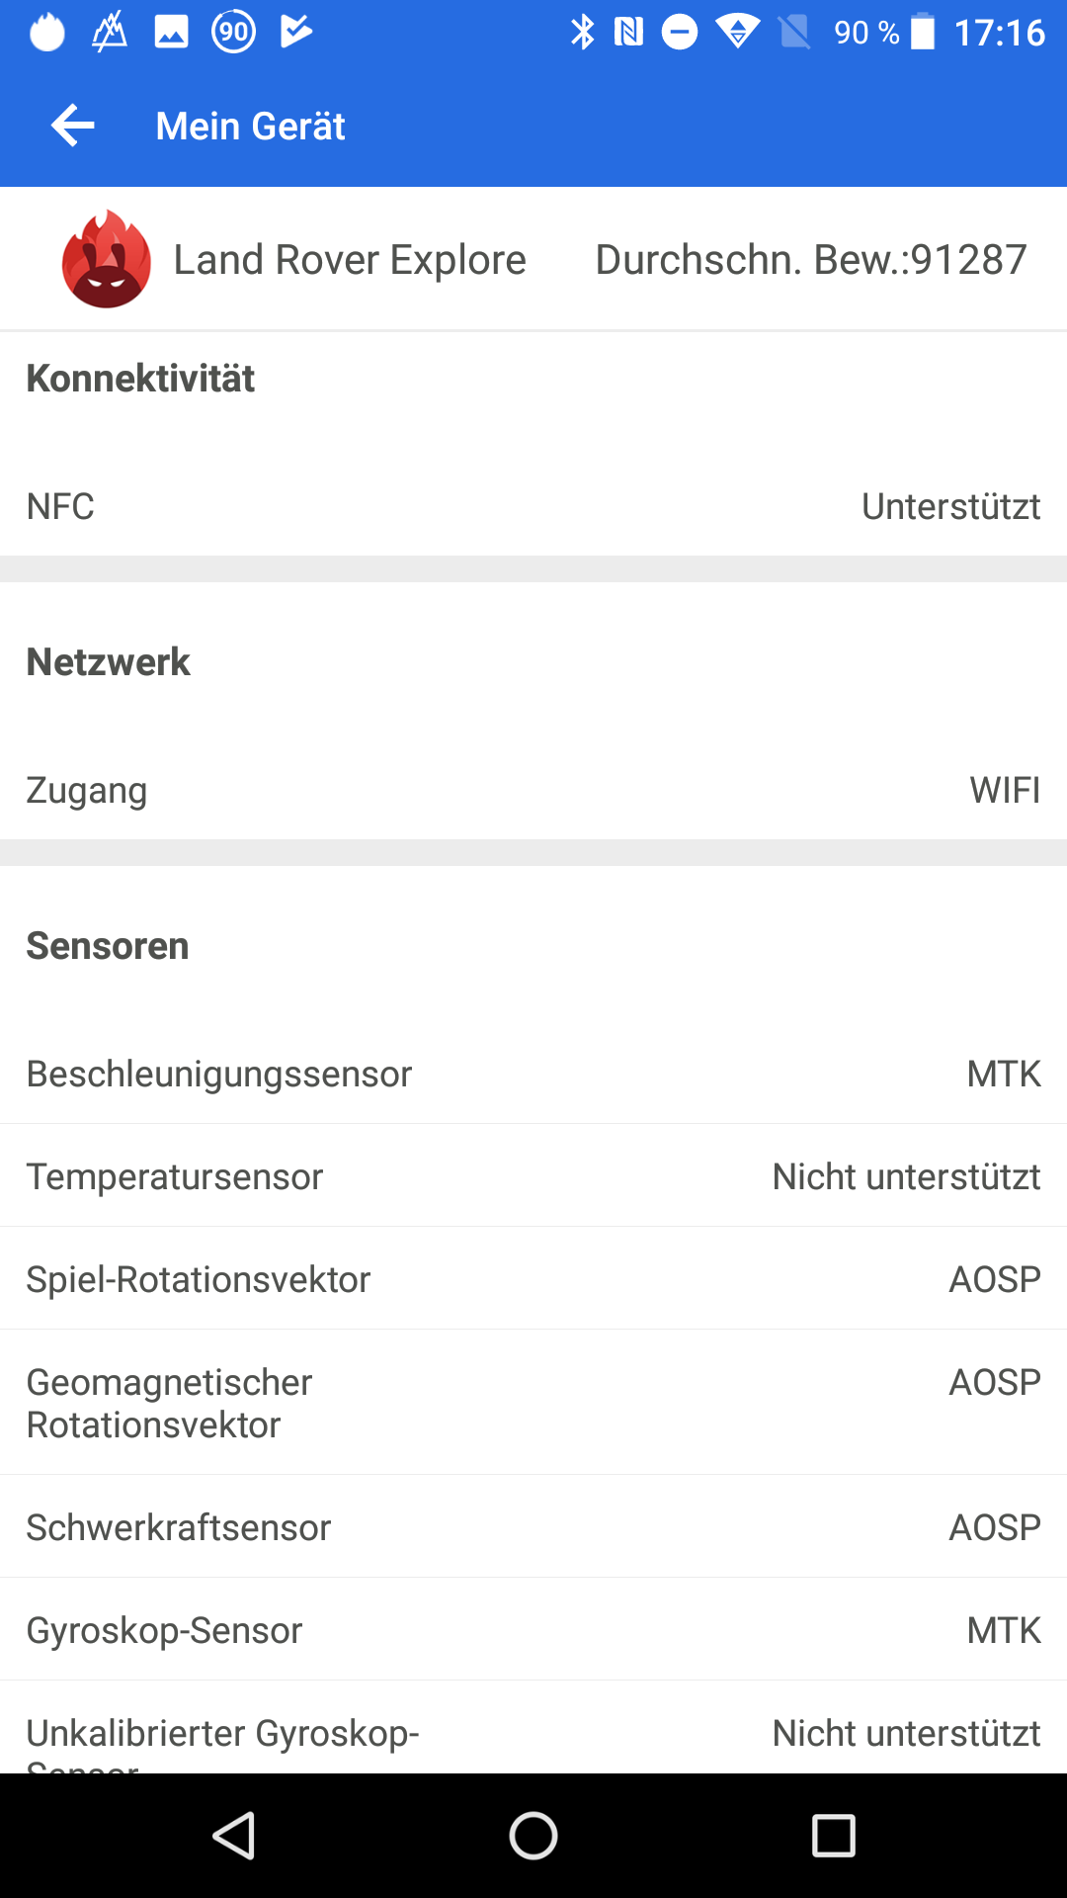Tap the AnTuTu flame logo icon
Screen dimensions: 1067x1898
(x=107, y=260)
